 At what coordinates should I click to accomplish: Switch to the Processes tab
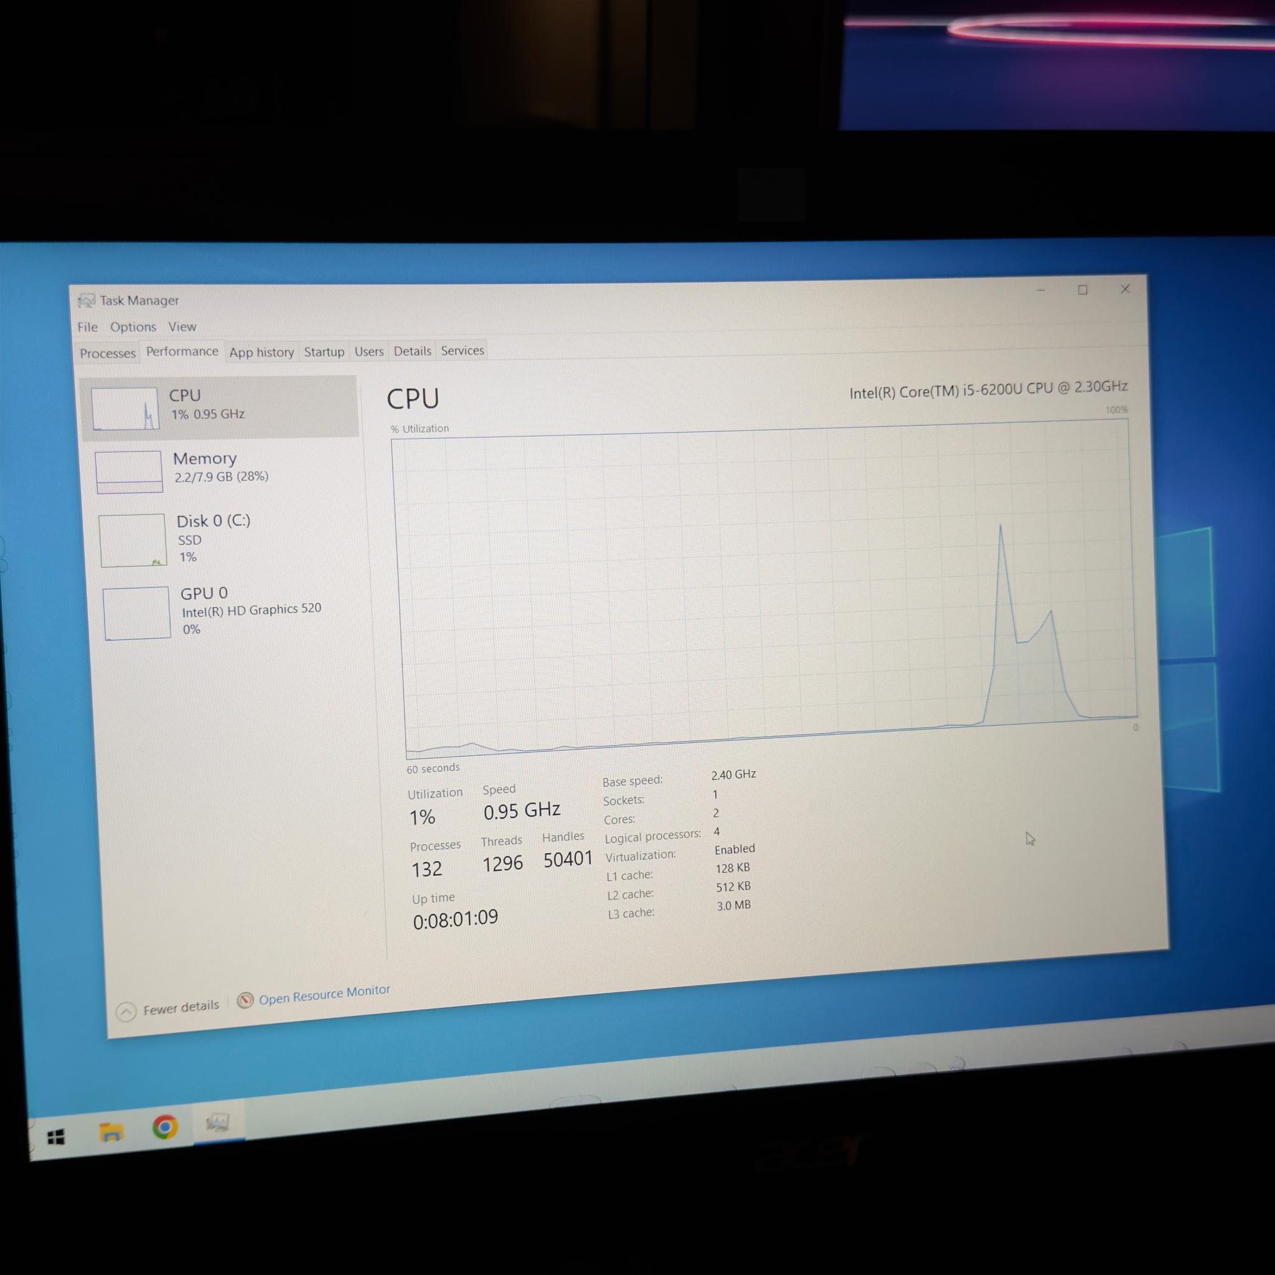(108, 353)
